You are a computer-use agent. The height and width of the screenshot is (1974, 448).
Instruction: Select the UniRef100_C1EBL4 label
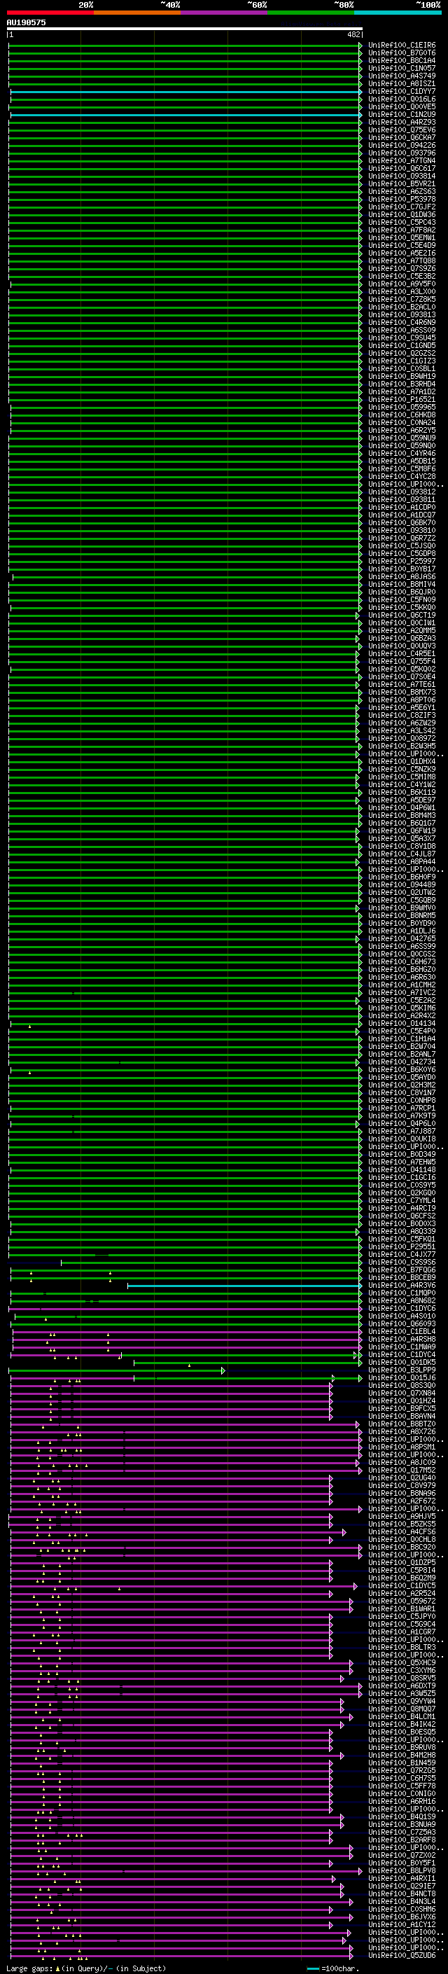click(x=402, y=1331)
